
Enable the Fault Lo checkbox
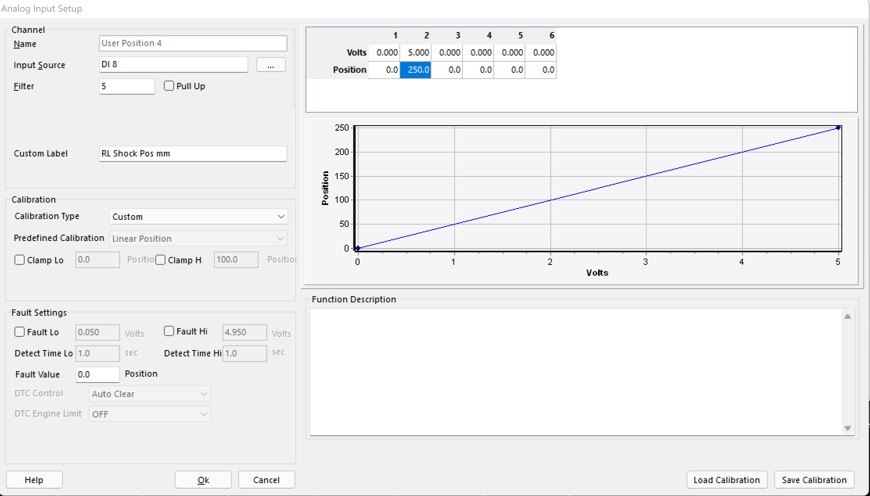20,332
